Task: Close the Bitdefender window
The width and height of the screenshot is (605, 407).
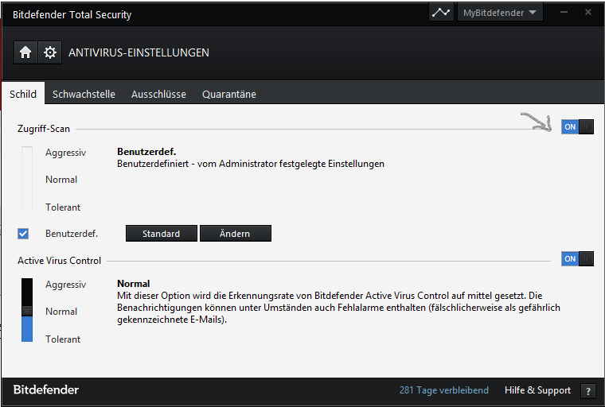Action: click(588, 13)
